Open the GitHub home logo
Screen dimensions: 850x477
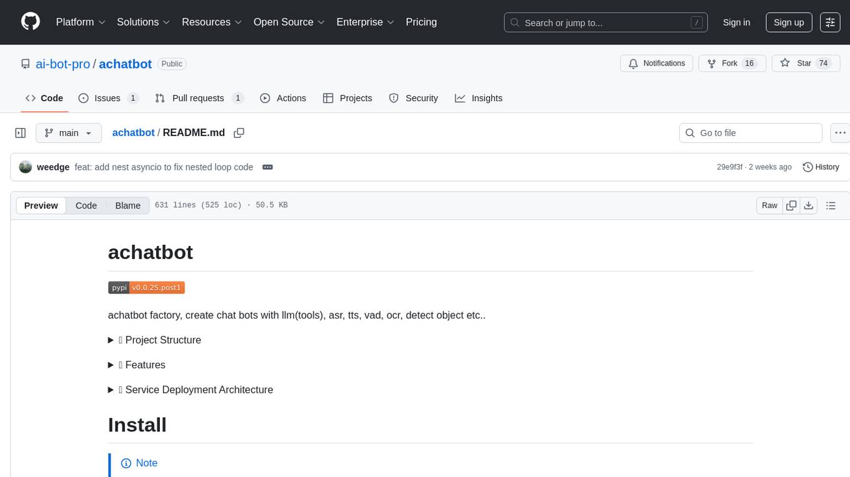(x=31, y=22)
